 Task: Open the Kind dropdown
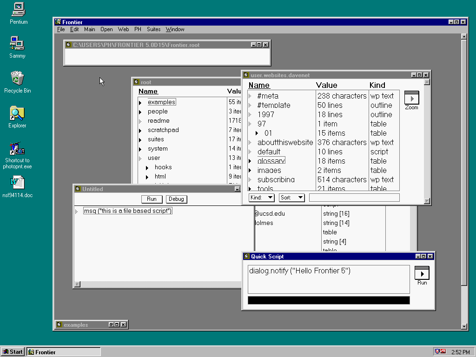pos(262,198)
